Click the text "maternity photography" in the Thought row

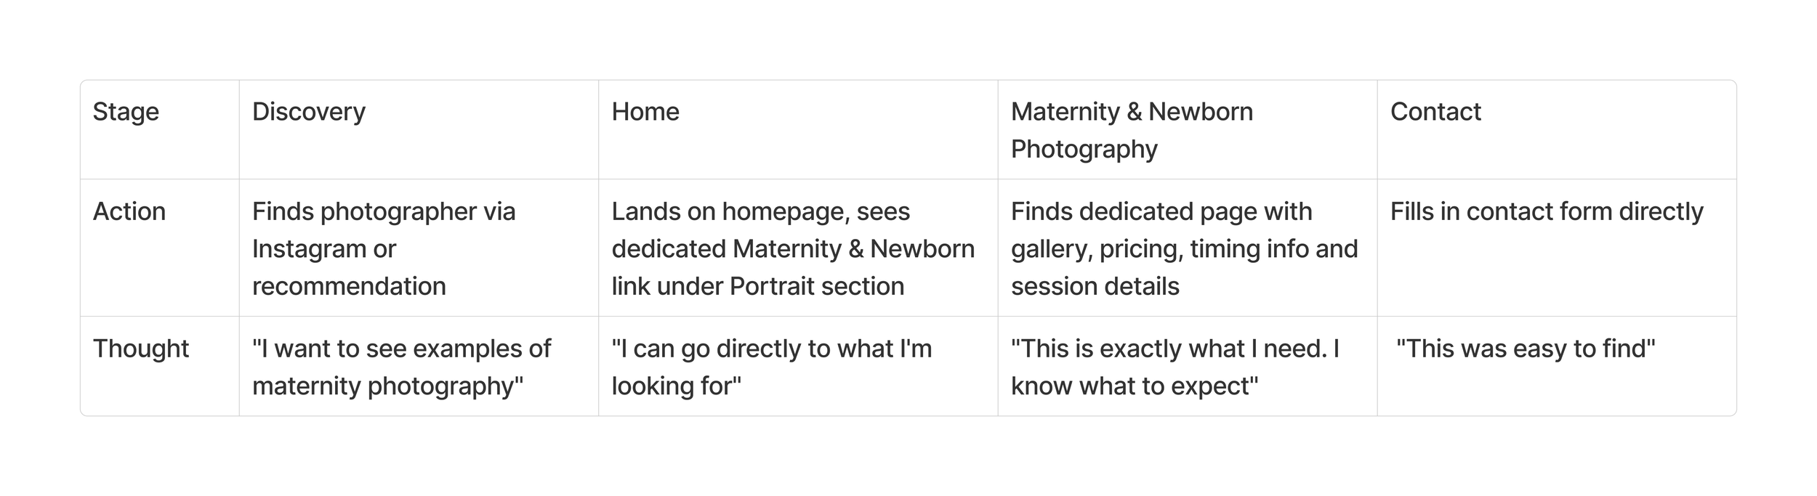[x=387, y=386]
